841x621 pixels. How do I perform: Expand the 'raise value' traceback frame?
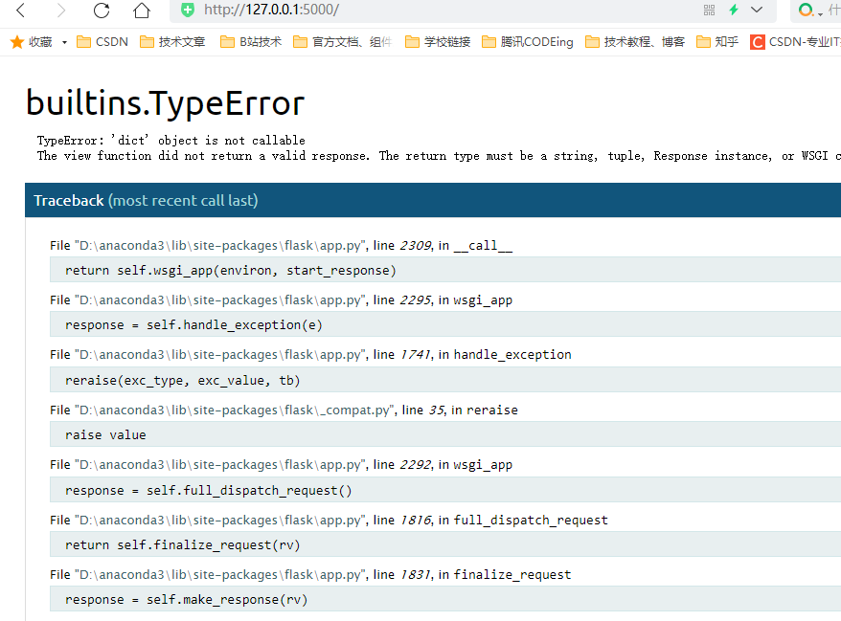(x=105, y=434)
